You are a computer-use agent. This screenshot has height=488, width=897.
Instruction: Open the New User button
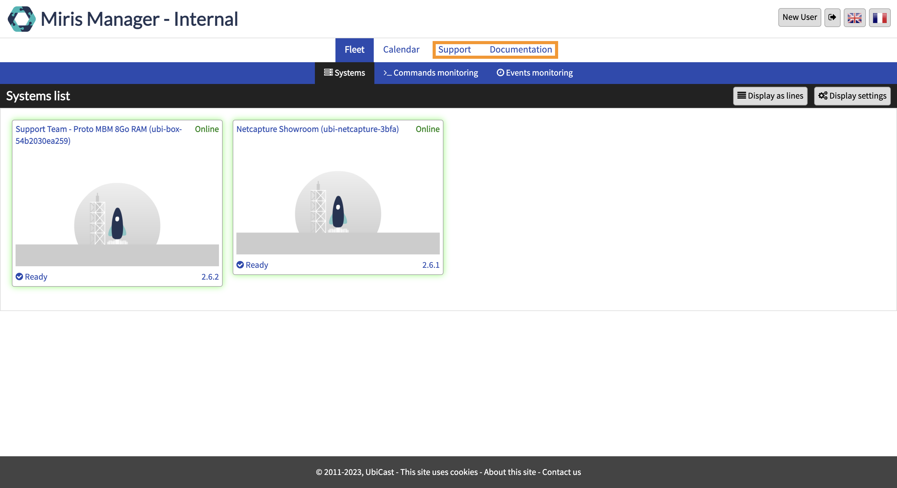tap(800, 17)
